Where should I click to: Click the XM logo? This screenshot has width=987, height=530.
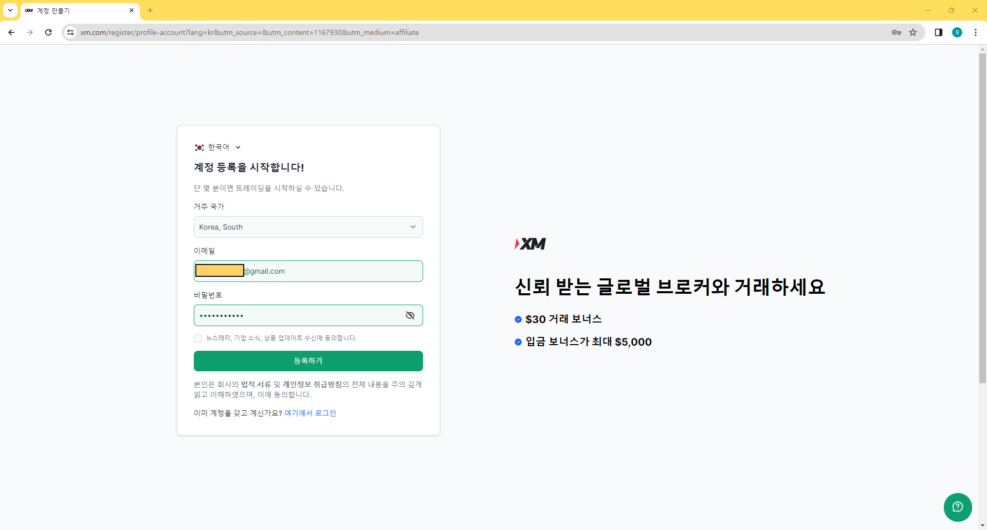pyautogui.click(x=530, y=244)
